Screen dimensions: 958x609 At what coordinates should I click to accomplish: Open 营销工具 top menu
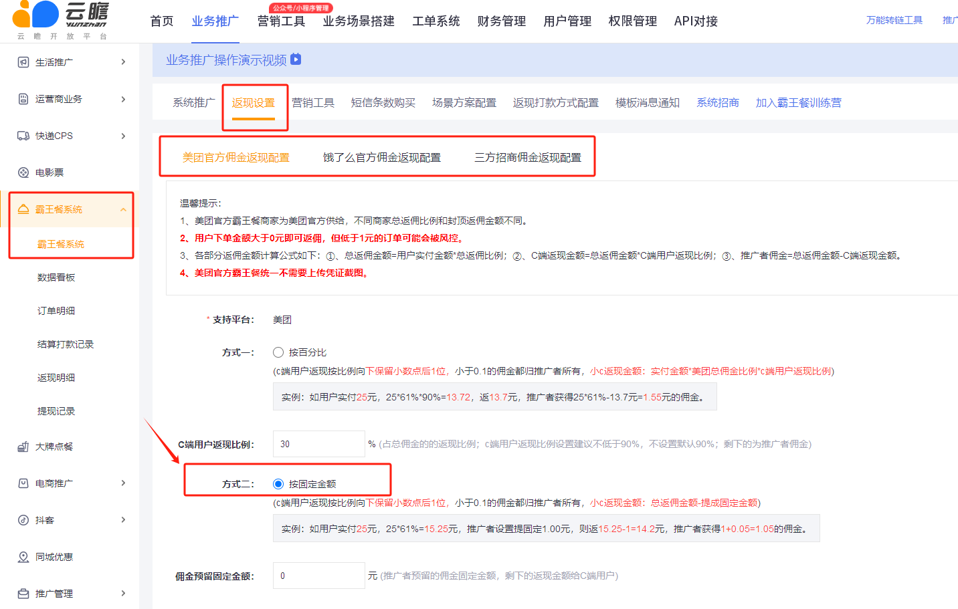[281, 21]
